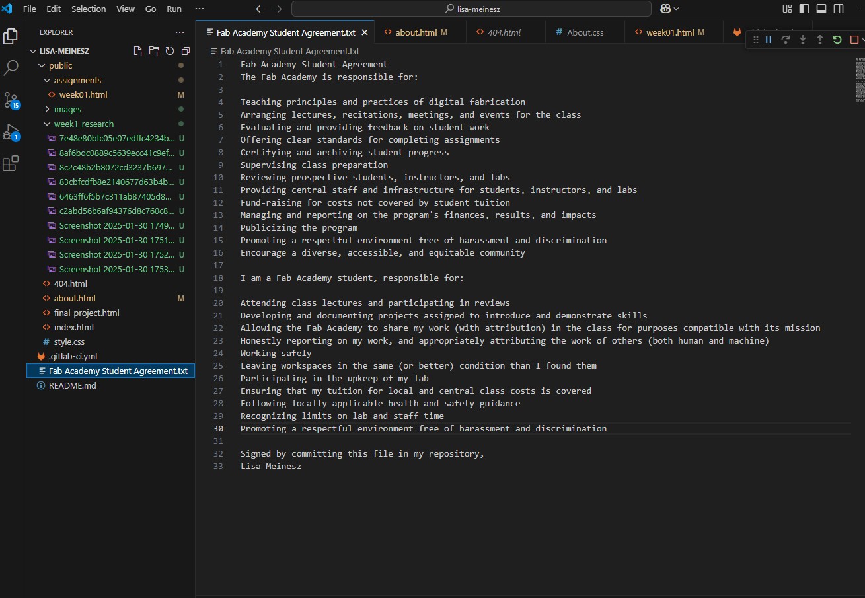The width and height of the screenshot is (865, 598).
Task: Collapse the LISA-MEINESZ root folder
Action: point(34,51)
